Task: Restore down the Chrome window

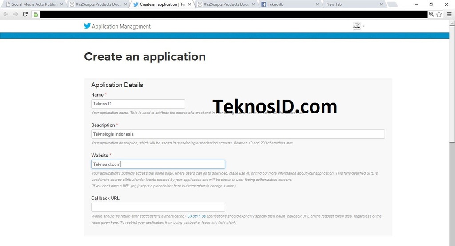Action: coord(431,4)
